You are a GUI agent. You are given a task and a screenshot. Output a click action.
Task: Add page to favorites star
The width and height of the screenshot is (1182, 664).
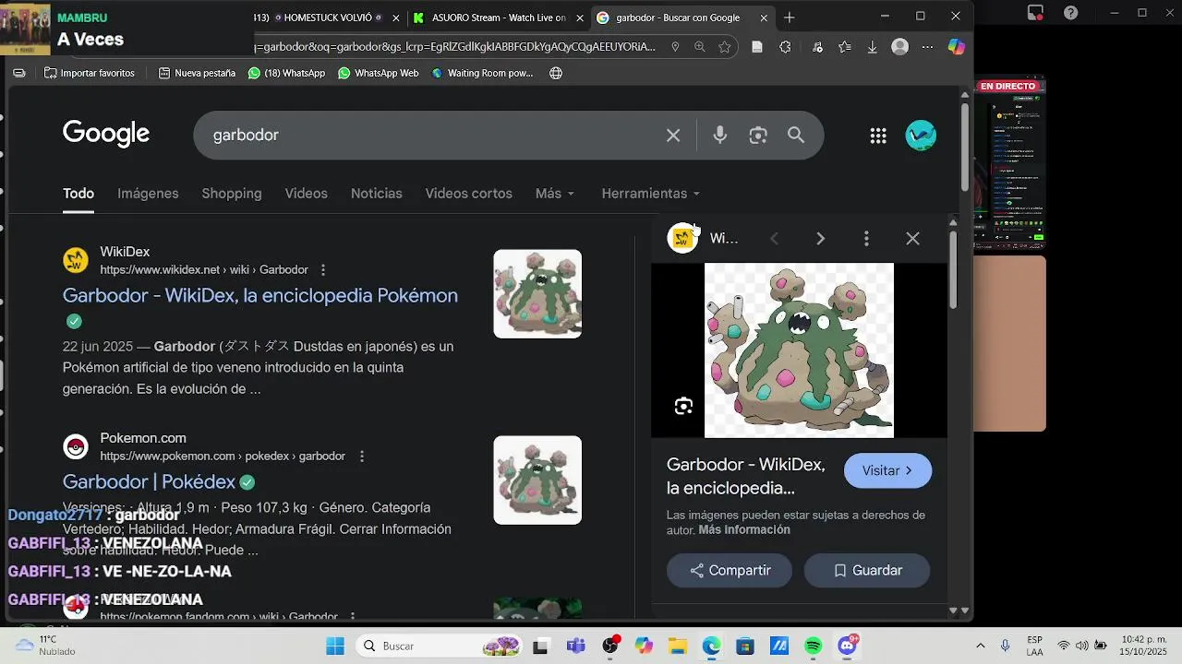725,47
